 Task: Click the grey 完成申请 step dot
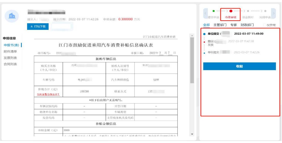pos(265,11)
